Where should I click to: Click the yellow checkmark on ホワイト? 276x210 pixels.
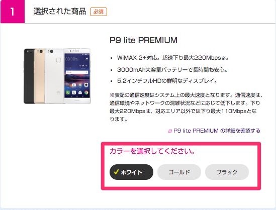[x=116, y=172]
